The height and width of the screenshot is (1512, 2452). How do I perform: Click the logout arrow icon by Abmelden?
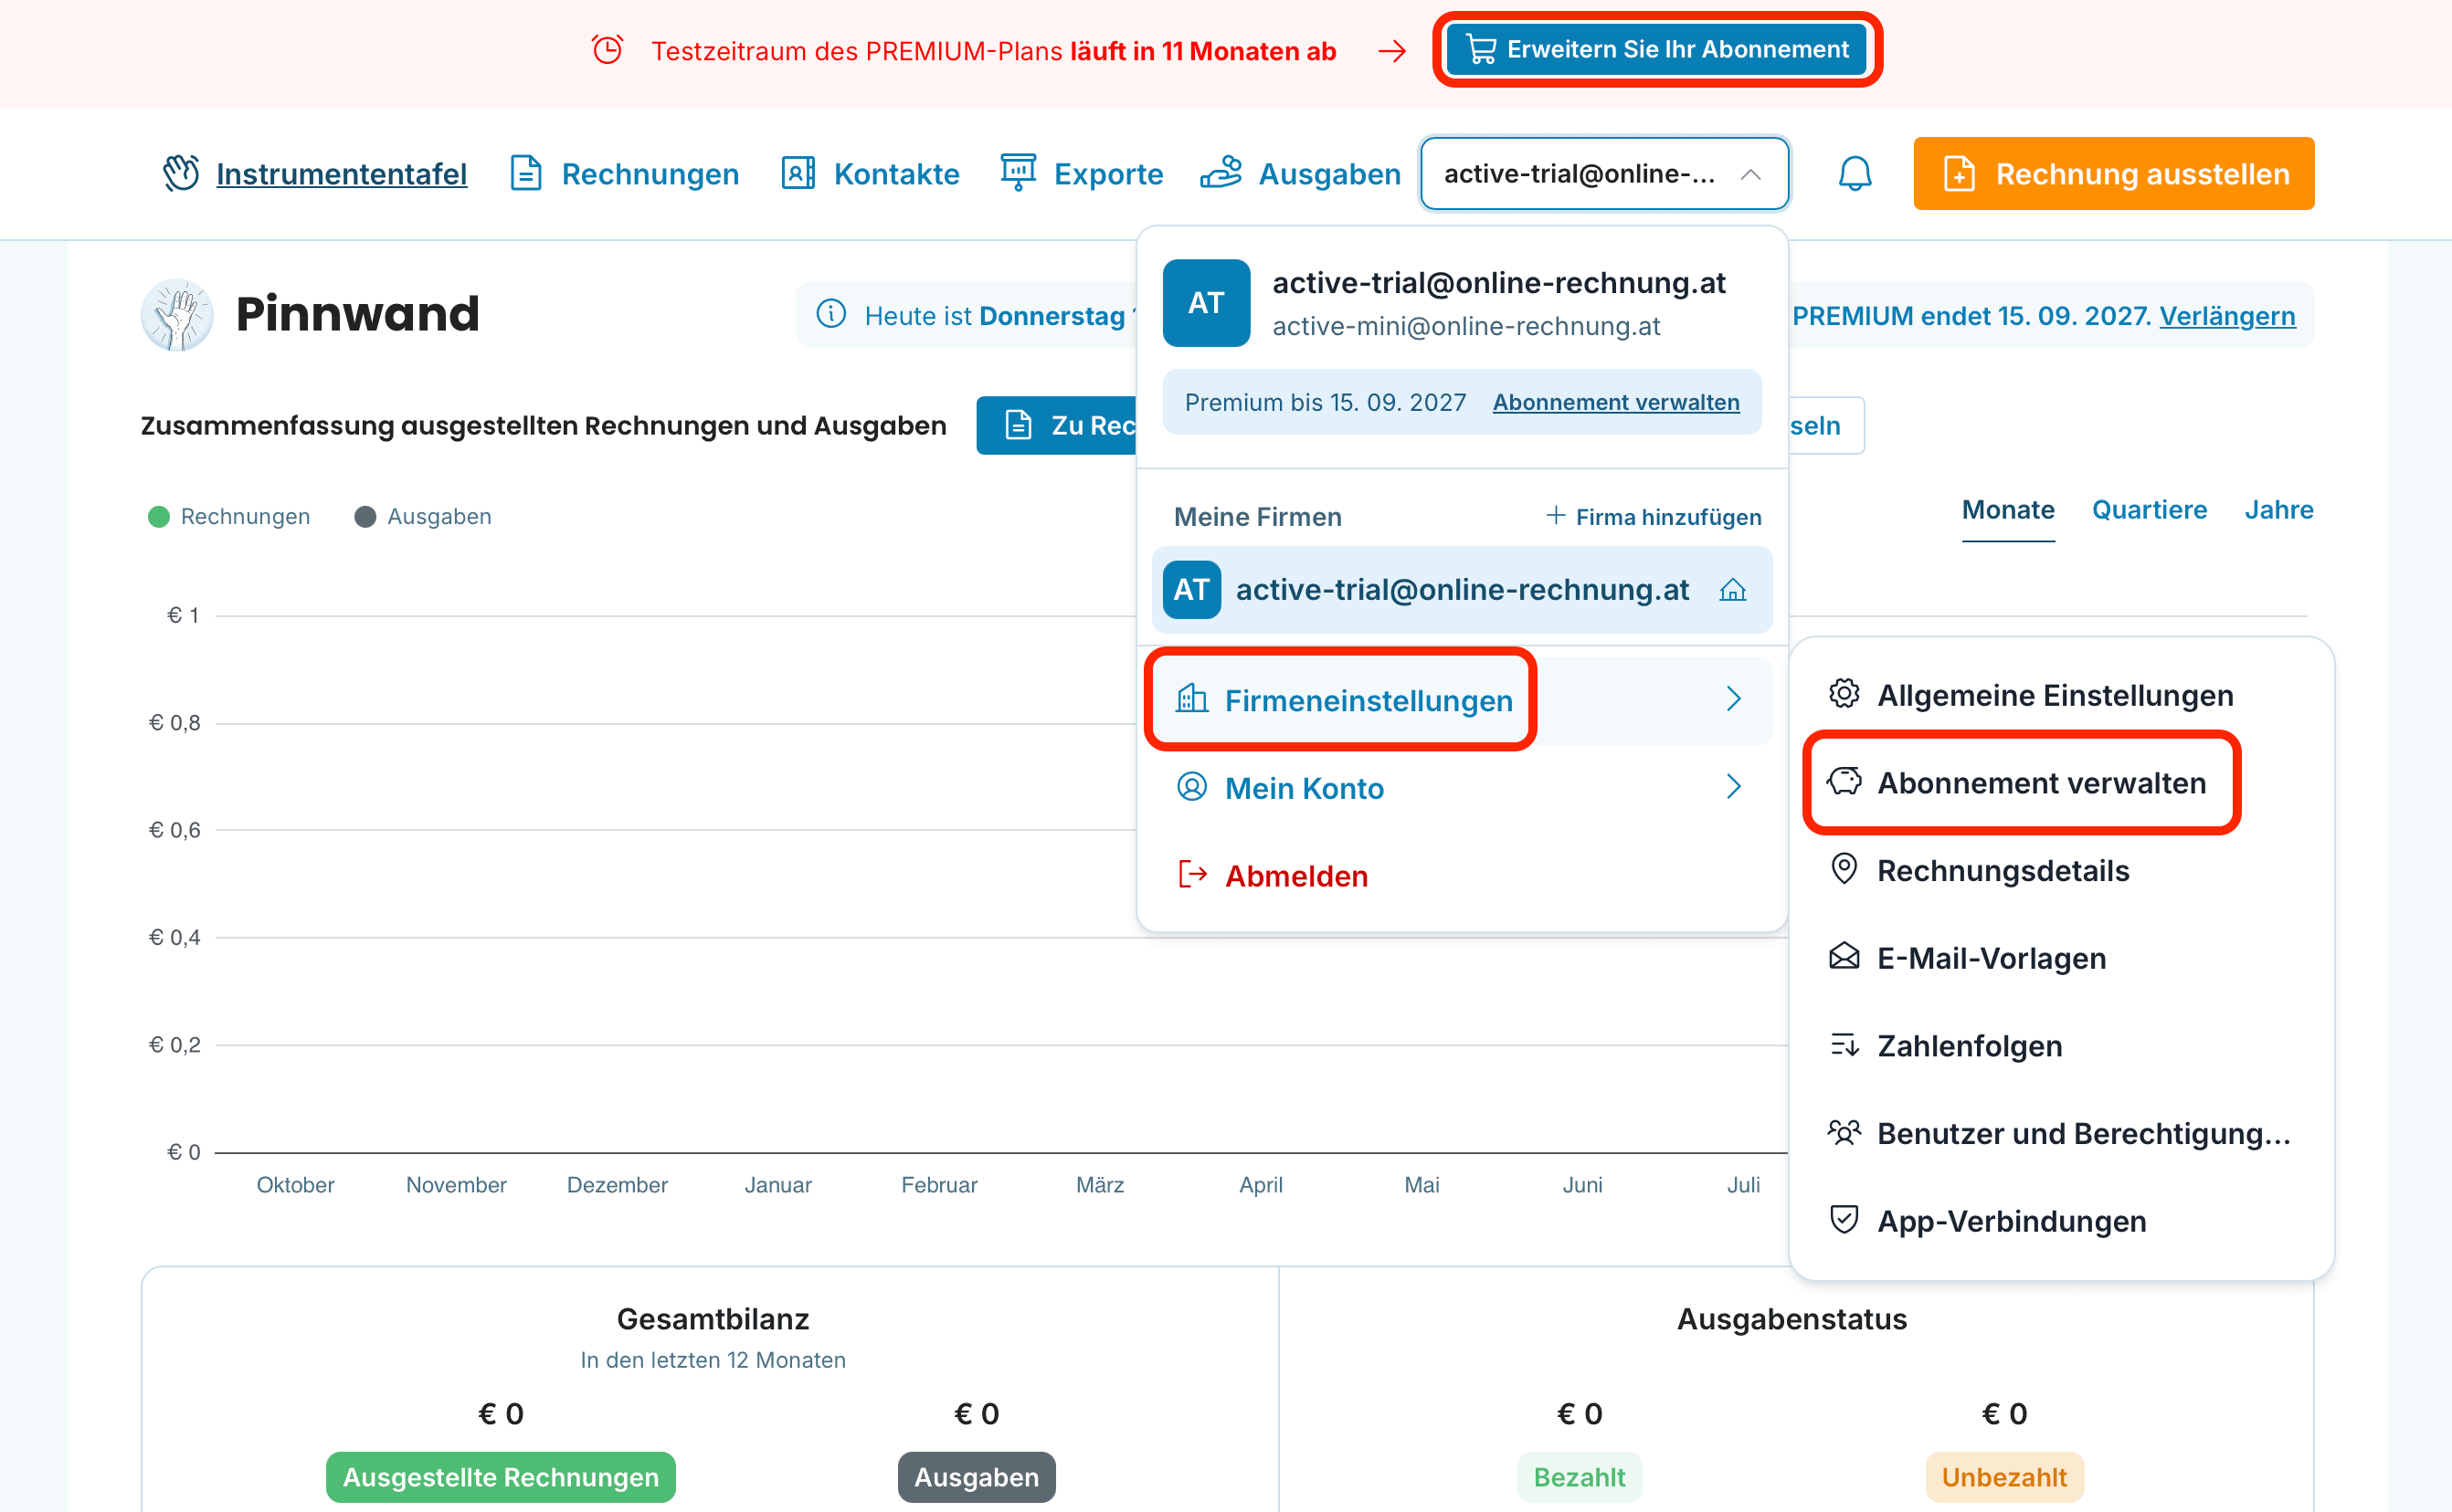(x=1191, y=875)
